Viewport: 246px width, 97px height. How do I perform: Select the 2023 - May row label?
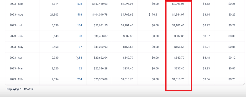(16, 47)
